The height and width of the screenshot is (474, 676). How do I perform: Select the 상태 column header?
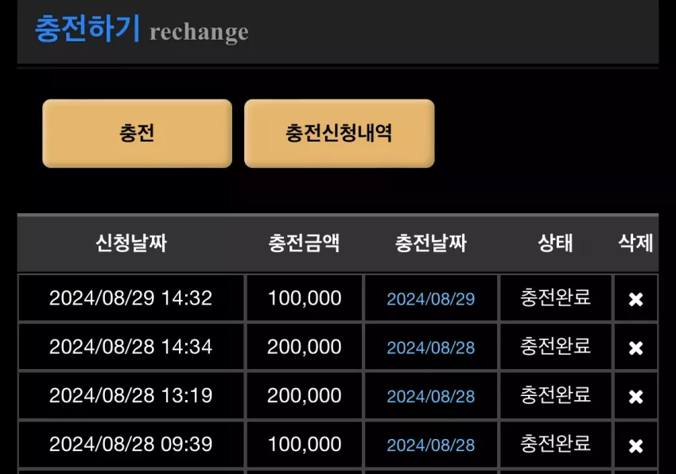pyautogui.click(x=555, y=243)
